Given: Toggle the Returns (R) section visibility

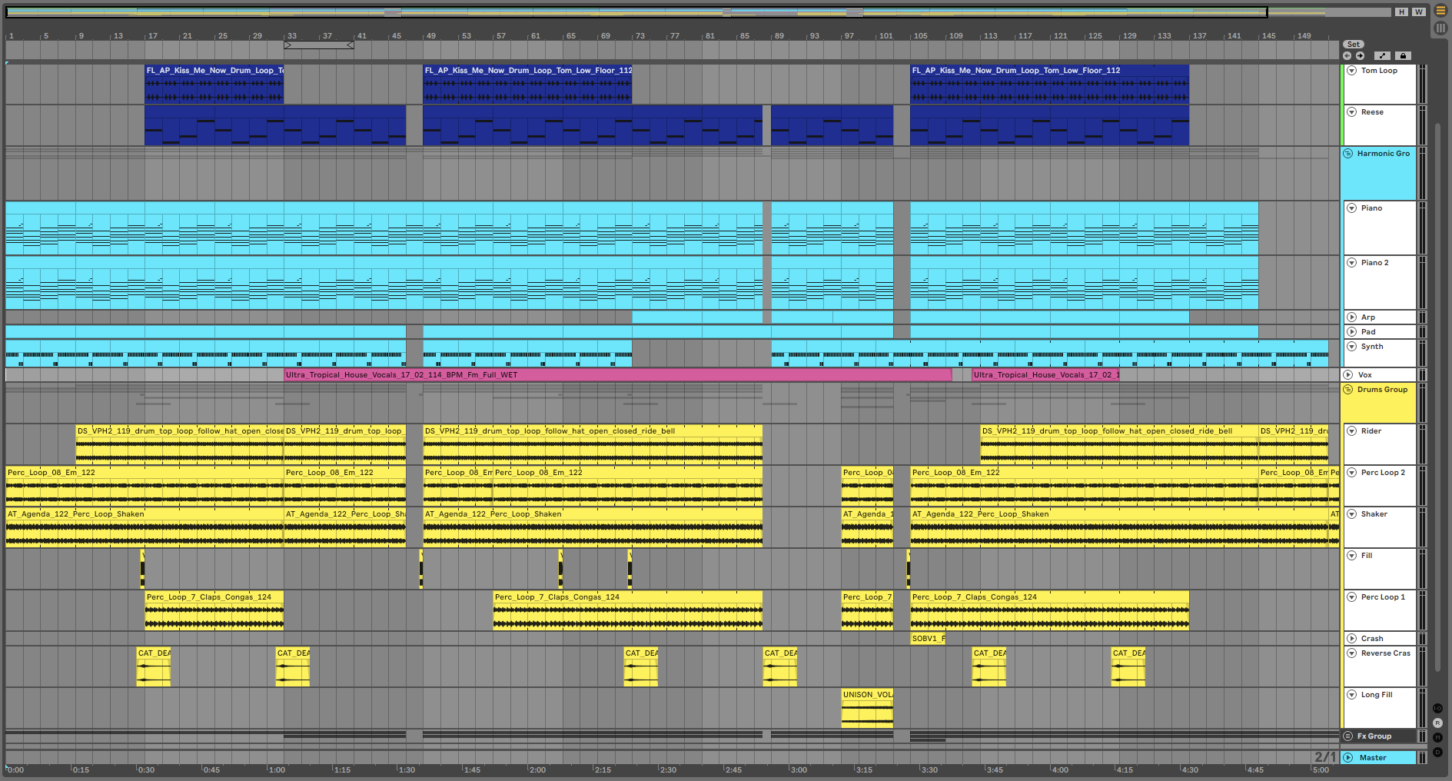Looking at the screenshot, I should click(x=1437, y=723).
